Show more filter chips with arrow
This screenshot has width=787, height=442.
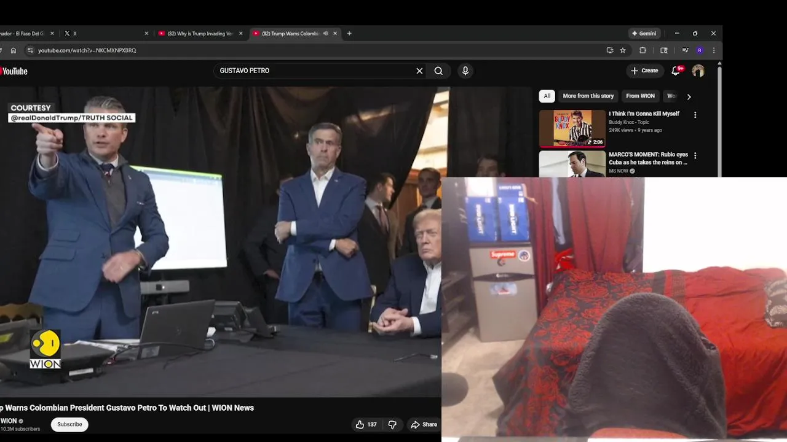(x=689, y=96)
